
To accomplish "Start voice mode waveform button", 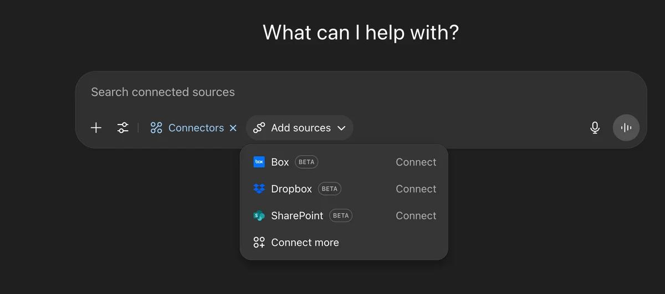I will click(626, 128).
